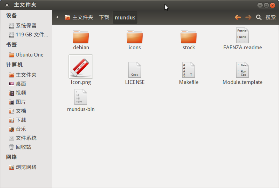Navigate to 主文件夹 in path bar
This screenshot has width=279, height=188.
tap(79, 17)
